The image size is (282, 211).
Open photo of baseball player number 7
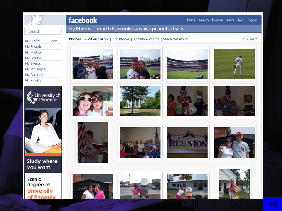point(234,64)
